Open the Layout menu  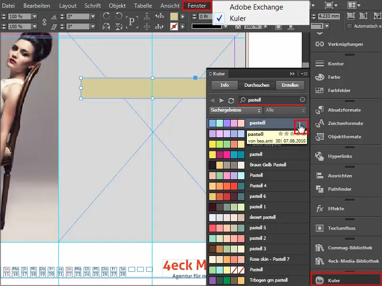68,5
